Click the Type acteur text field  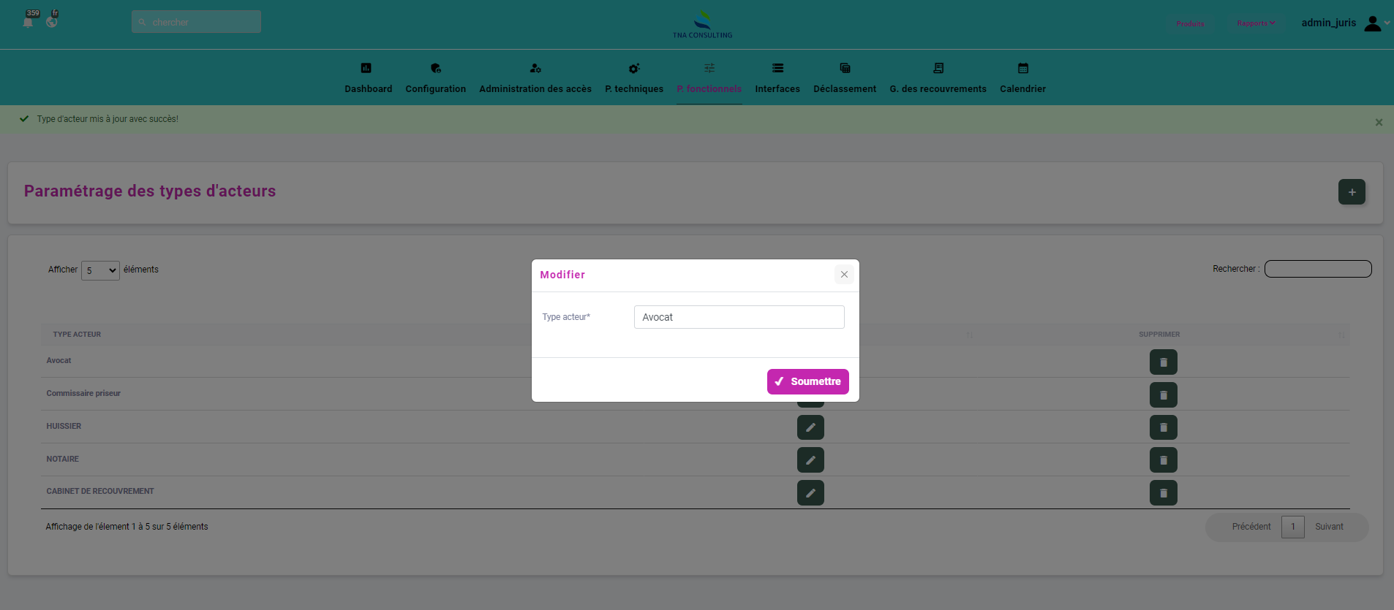point(739,317)
